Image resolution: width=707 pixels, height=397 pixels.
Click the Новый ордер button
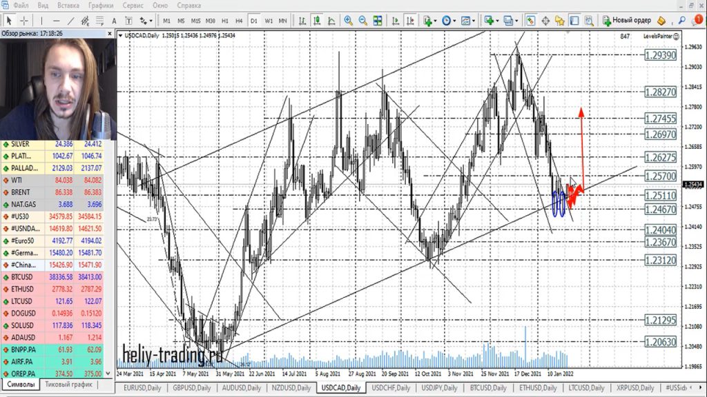tap(626, 21)
